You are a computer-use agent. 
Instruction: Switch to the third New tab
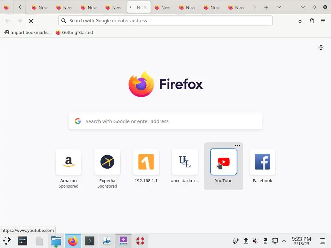coord(89,7)
